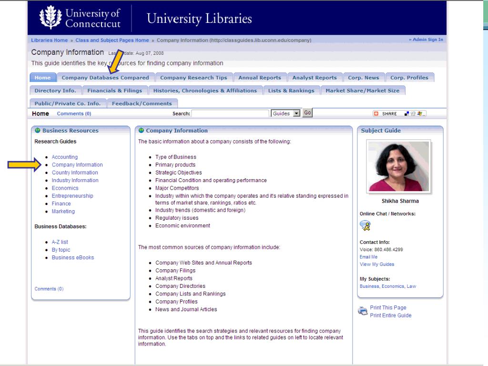Image resolution: width=488 pixels, height=366 pixels.
Task: Click the "Type of Business" bullet text
Action: (176, 157)
